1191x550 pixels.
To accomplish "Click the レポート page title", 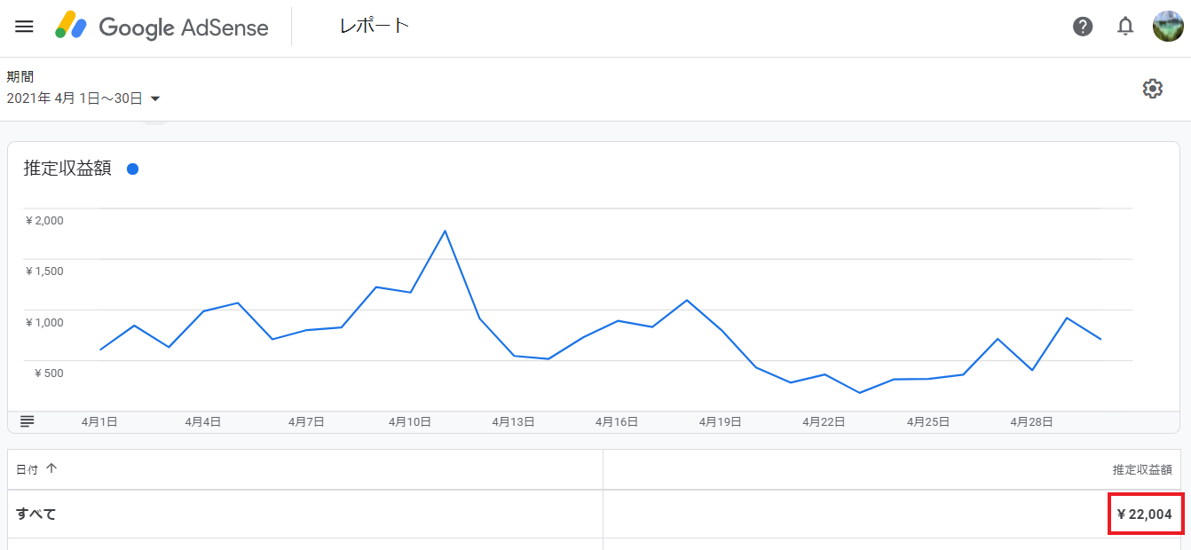I will tap(374, 27).
